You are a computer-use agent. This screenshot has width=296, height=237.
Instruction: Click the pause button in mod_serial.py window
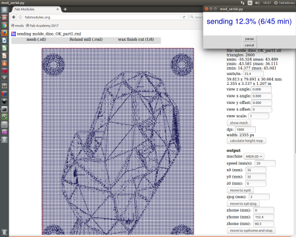(249, 39)
